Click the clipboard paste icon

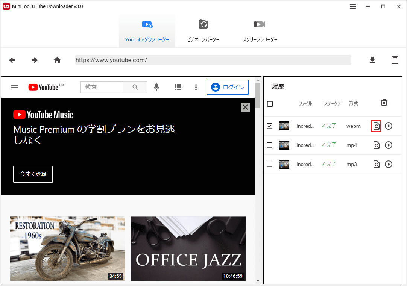[395, 60]
